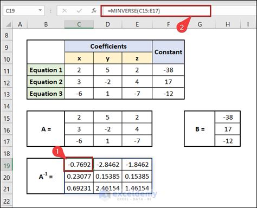Select column G header
The height and width of the screenshot is (208, 257).
(x=200, y=24)
